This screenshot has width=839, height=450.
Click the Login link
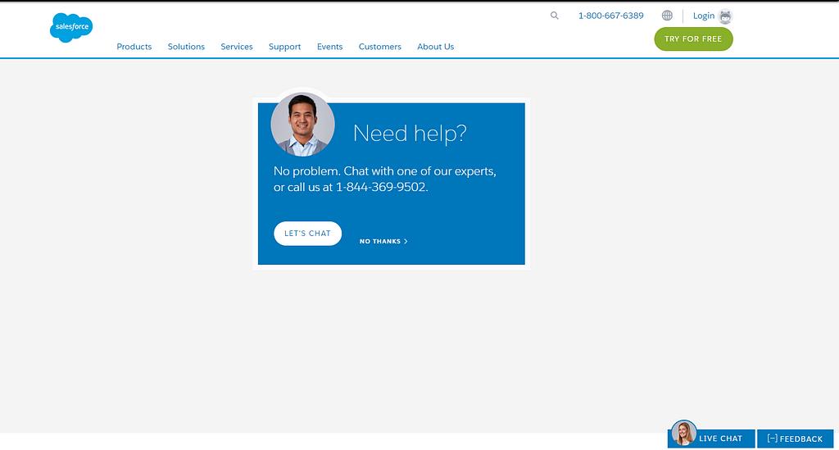[x=703, y=16]
